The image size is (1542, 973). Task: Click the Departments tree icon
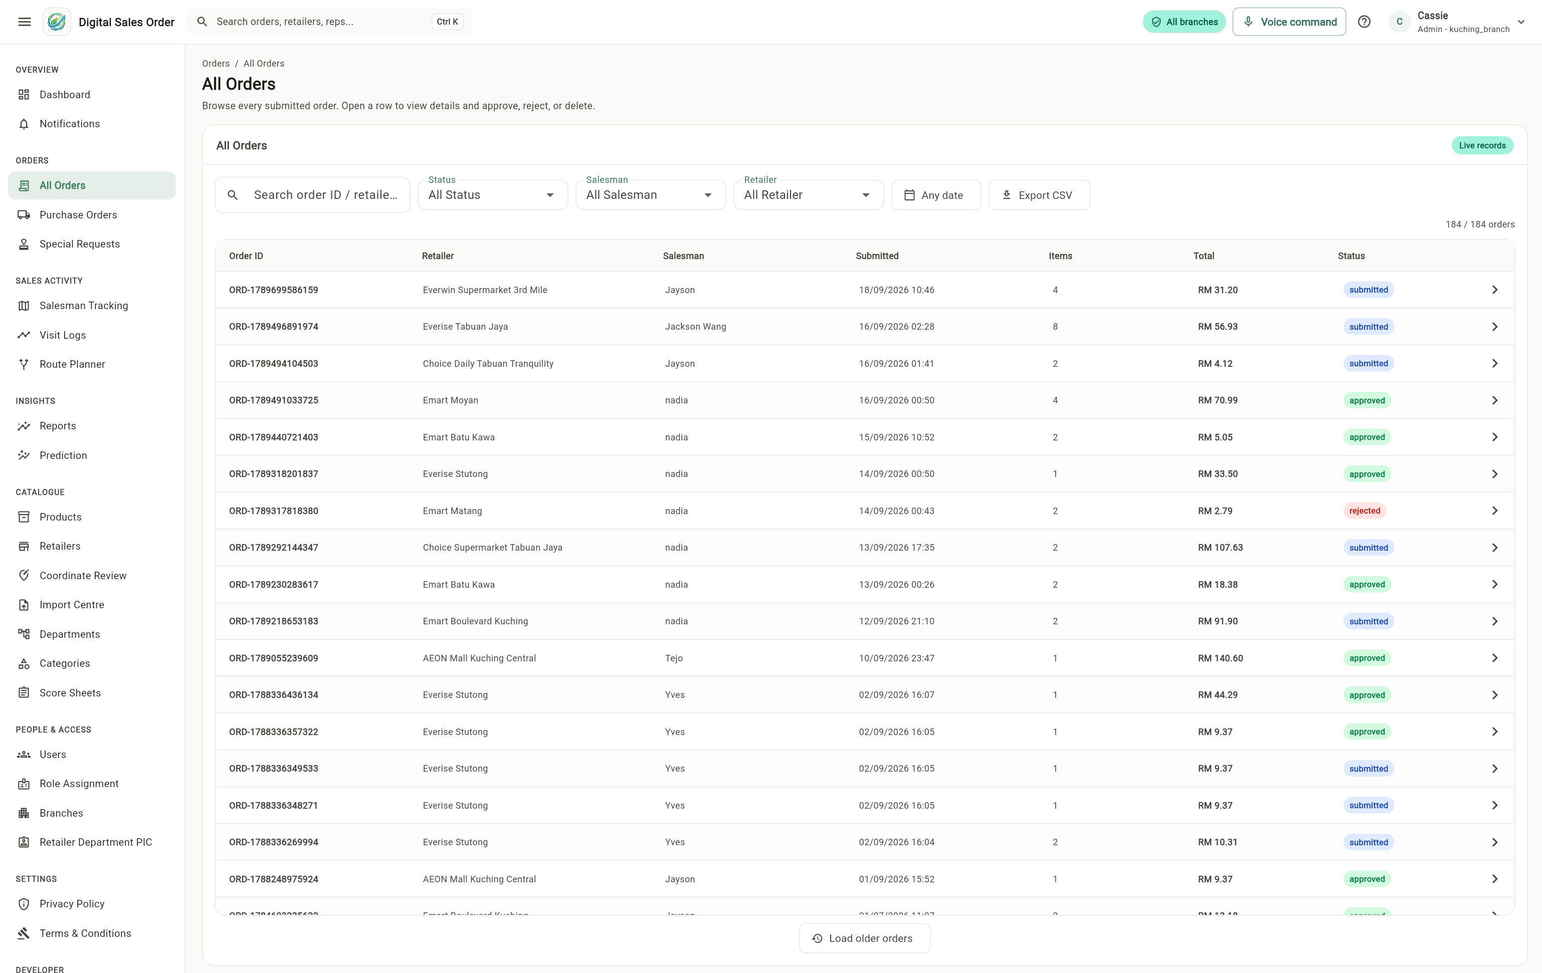(24, 634)
